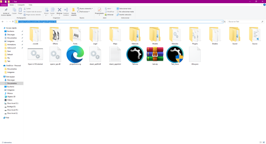Open the Mover a dropdown

pyautogui.click(x=46, y=12)
